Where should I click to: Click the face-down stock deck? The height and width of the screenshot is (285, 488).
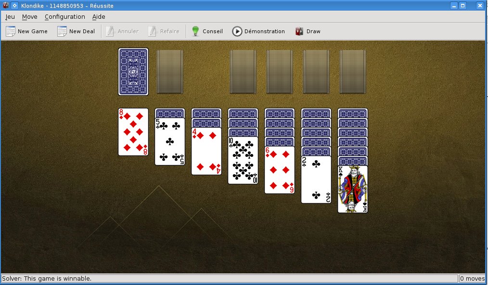click(x=133, y=72)
